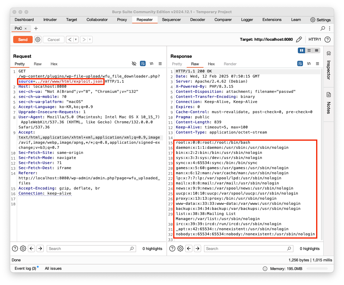Go to next match in Request search
The height and width of the screenshot is (285, 344).
40,248
